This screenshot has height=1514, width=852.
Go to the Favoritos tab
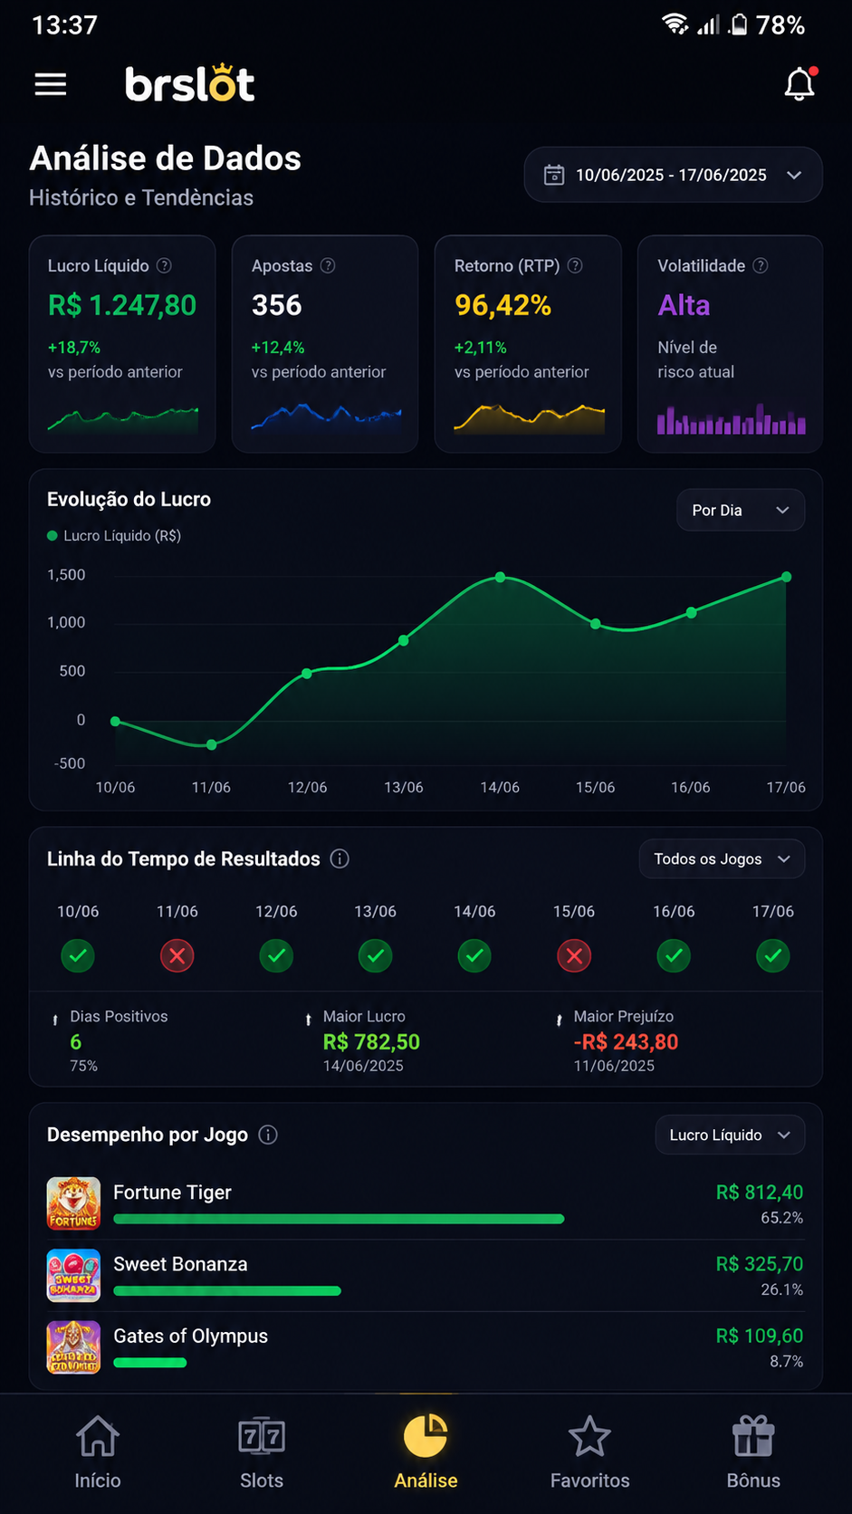tap(589, 1452)
